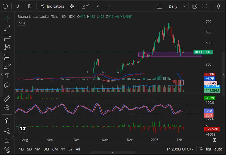Viewport: 226px width, 155px height.
Task: Open the D interval selector
Action: coord(18,6)
